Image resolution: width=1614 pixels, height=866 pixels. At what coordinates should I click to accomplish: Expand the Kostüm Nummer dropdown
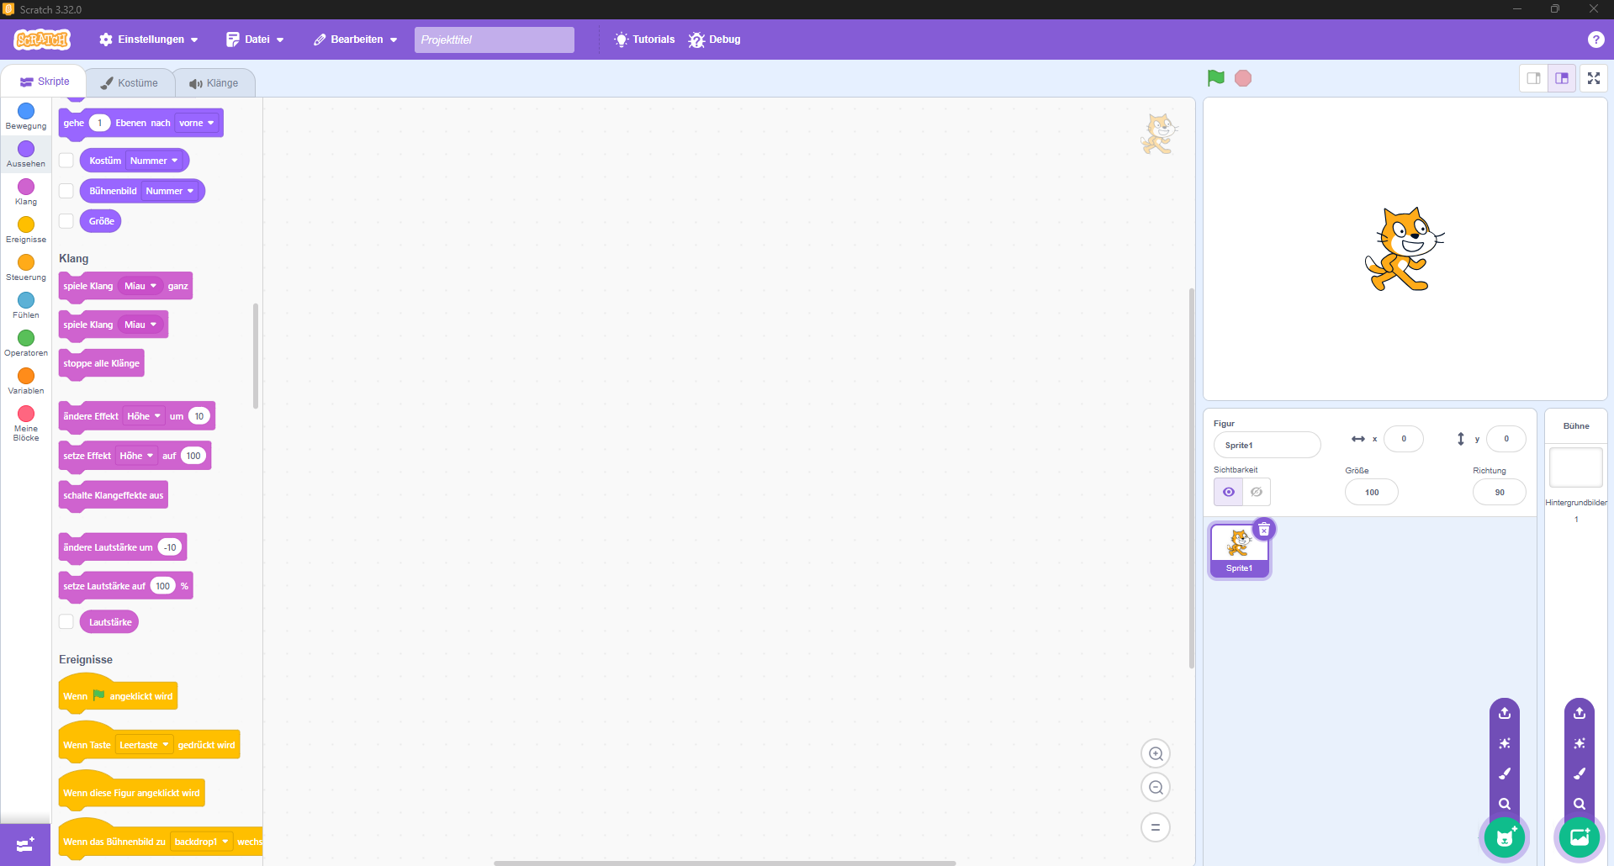pos(154,161)
